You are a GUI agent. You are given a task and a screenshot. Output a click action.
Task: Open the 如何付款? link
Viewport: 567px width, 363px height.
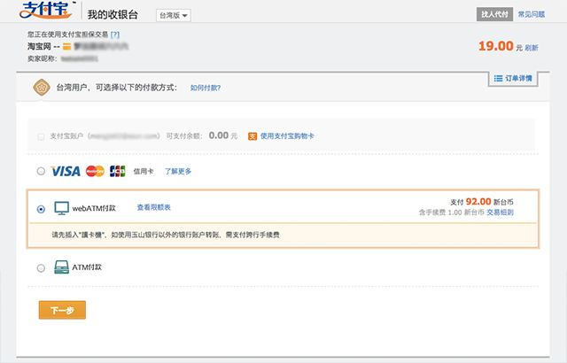(206, 88)
